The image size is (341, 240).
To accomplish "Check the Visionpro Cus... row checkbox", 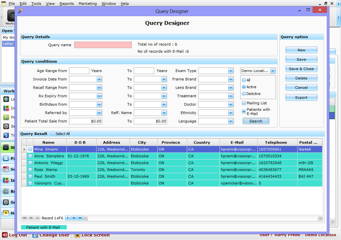I will pos(30,183).
